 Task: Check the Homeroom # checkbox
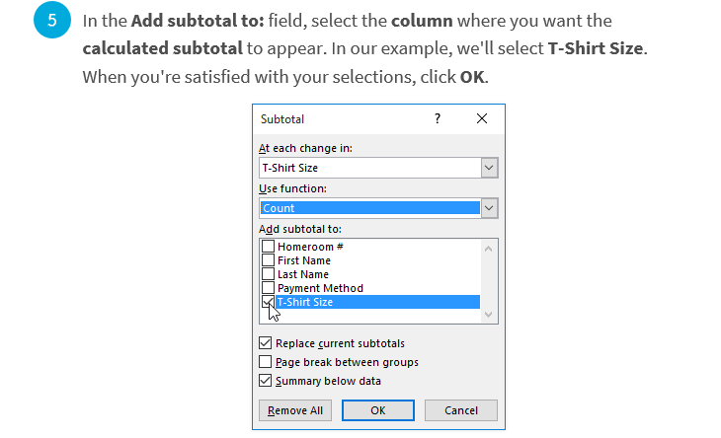click(268, 247)
